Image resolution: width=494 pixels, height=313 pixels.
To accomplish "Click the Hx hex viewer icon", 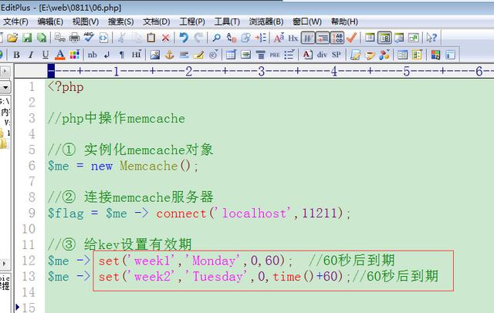I will tap(293, 38).
